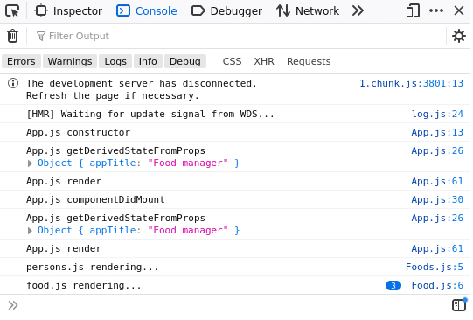
Task: Toggle the Errors filter
Action: pyautogui.click(x=21, y=61)
